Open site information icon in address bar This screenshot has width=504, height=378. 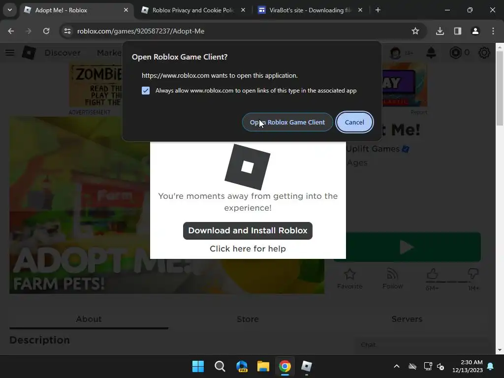[x=67, y=31]
